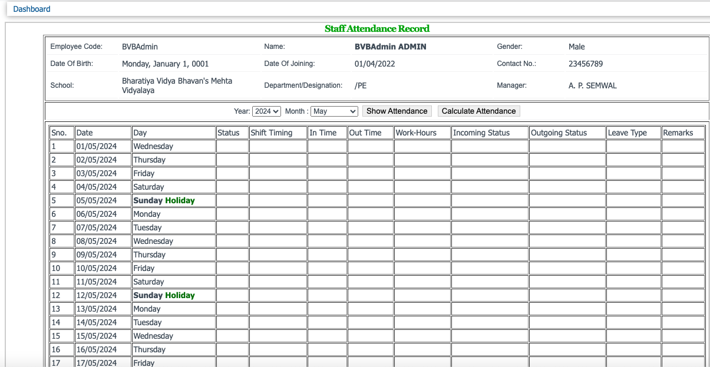Click the manager name A. P. SEMWAL
Image resolution: width=710 pixels, height=367 pixels.
[593, 85]
